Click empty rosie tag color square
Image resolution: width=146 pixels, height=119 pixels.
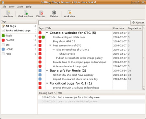pyautogui.click(x=3, y=54)
